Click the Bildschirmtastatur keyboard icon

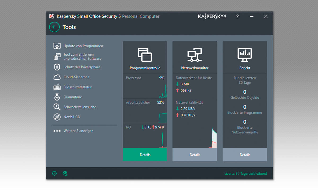pyautogui.click(x=57, y=87)
